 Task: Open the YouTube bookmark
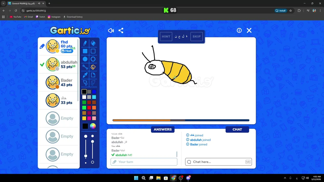point(15,17)
